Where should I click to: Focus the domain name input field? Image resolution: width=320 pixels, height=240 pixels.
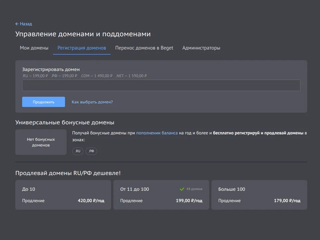coord(161,85)
